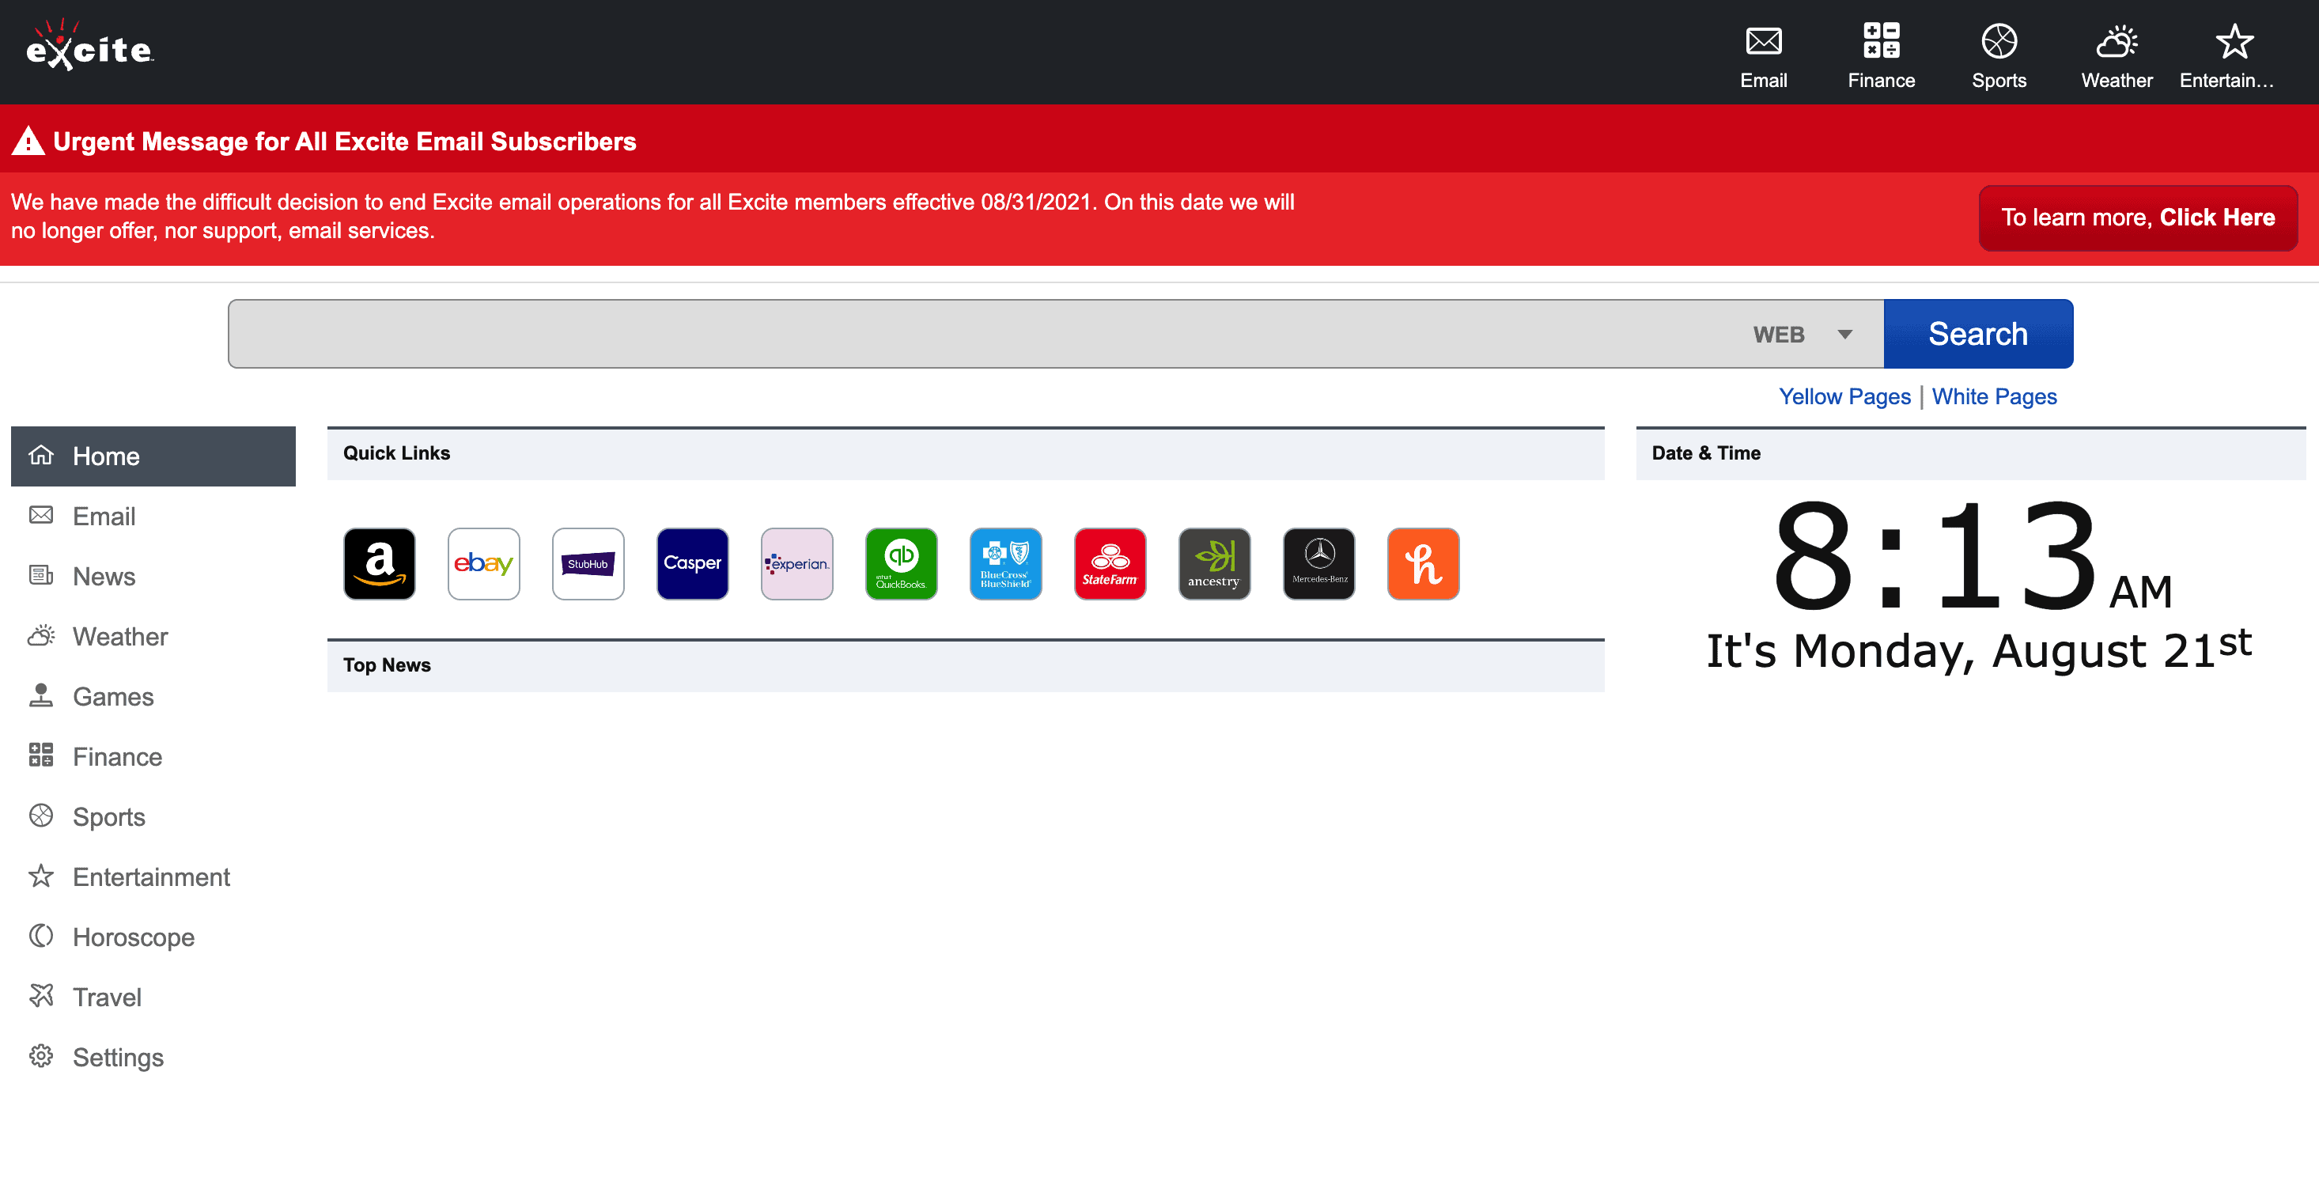2319x1185 pixels.
Task: Open the Yellow Pages link
Action: click(x=1844, y=396)
